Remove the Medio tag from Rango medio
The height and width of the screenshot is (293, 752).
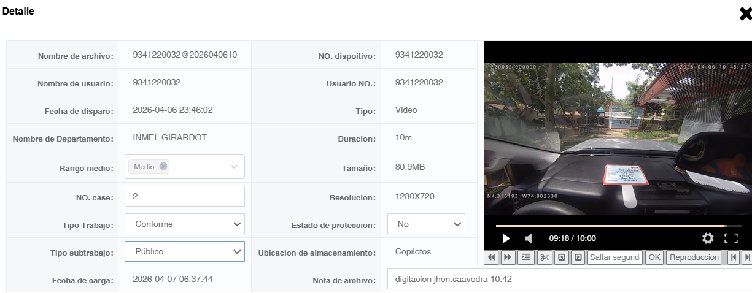click(163, 166)
